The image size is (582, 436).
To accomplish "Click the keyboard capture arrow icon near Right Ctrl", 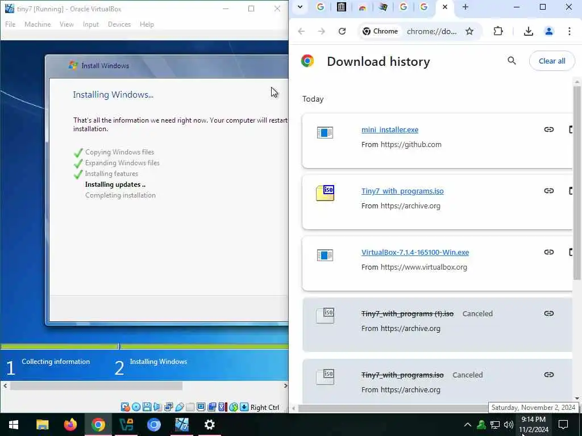I will click(x=244, y=407).
